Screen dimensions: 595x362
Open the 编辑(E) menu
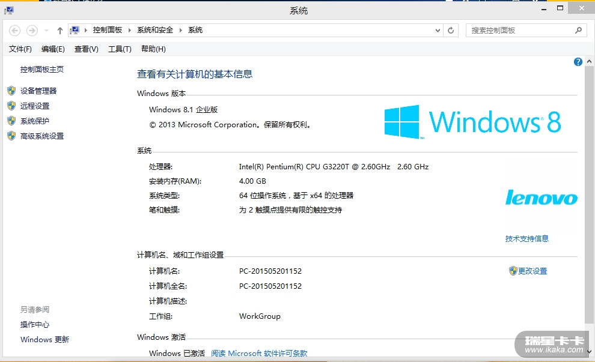click(53, 49)
